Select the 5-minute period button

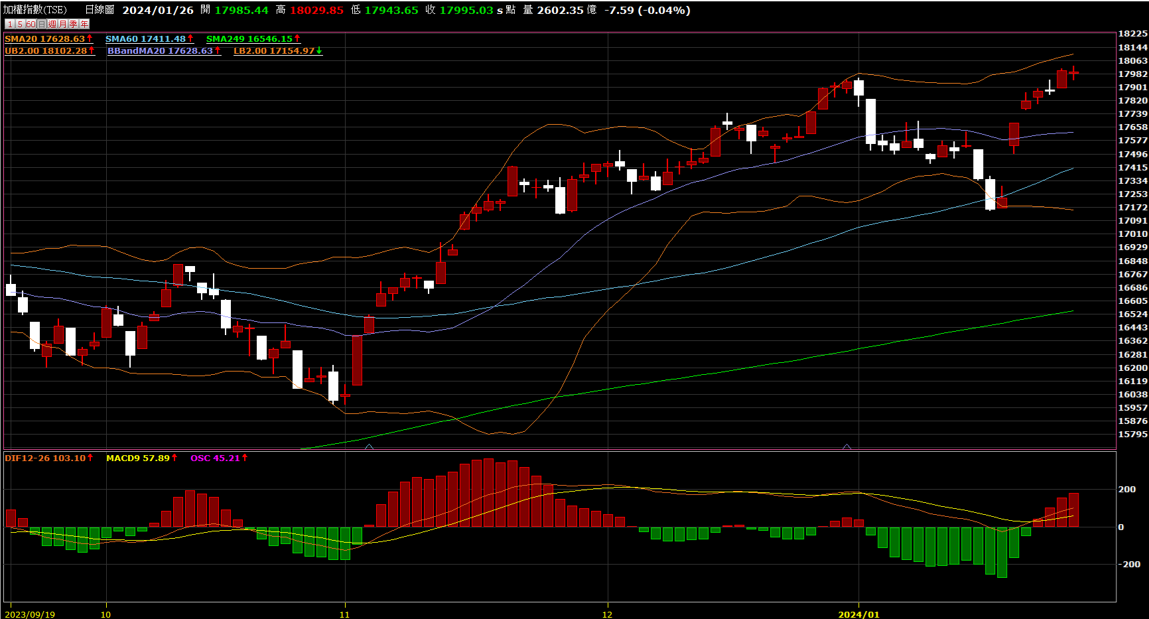click(x=20, y=24)
